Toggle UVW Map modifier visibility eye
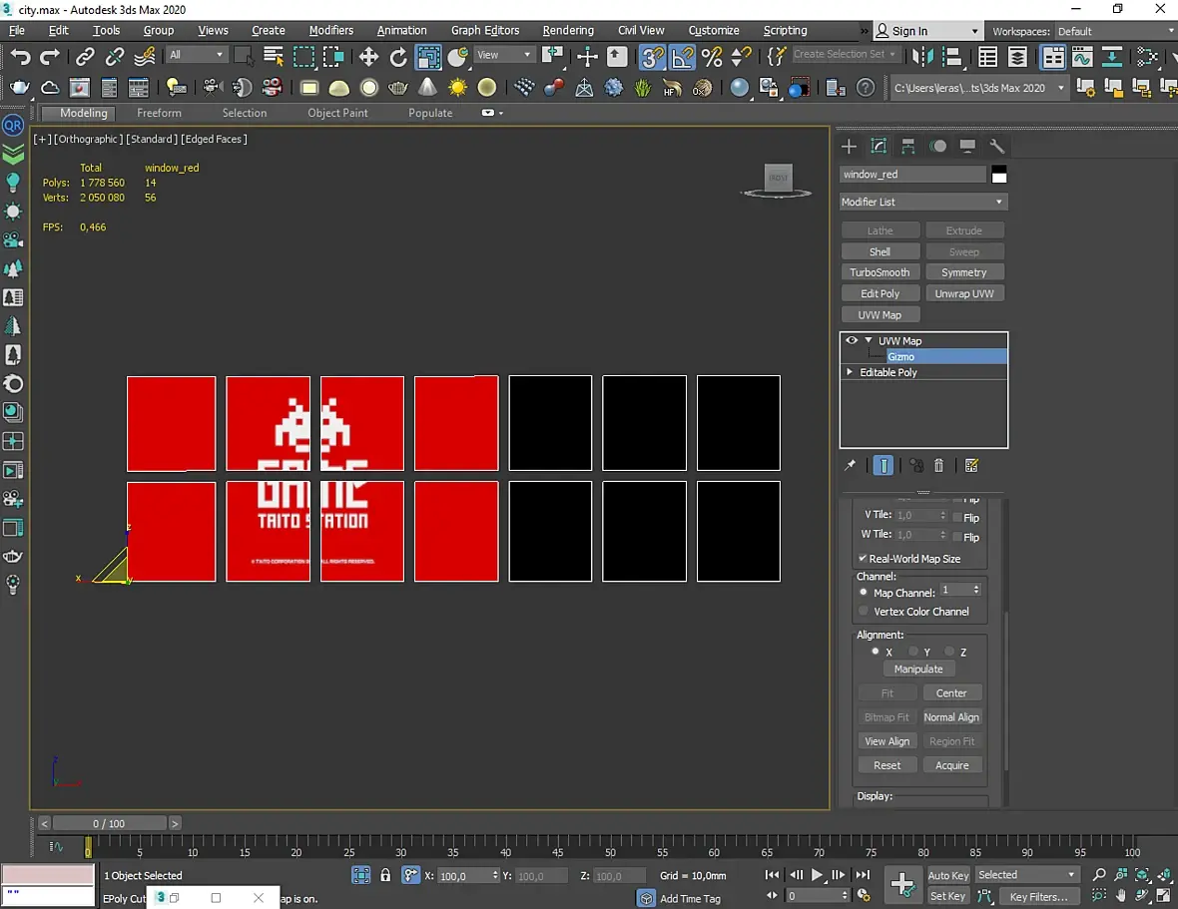 click(x=852, y=340)
